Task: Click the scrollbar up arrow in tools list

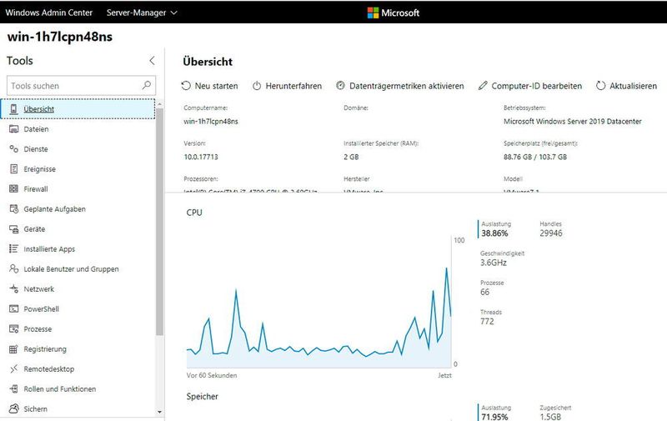Action: click(x=159, y=103)
